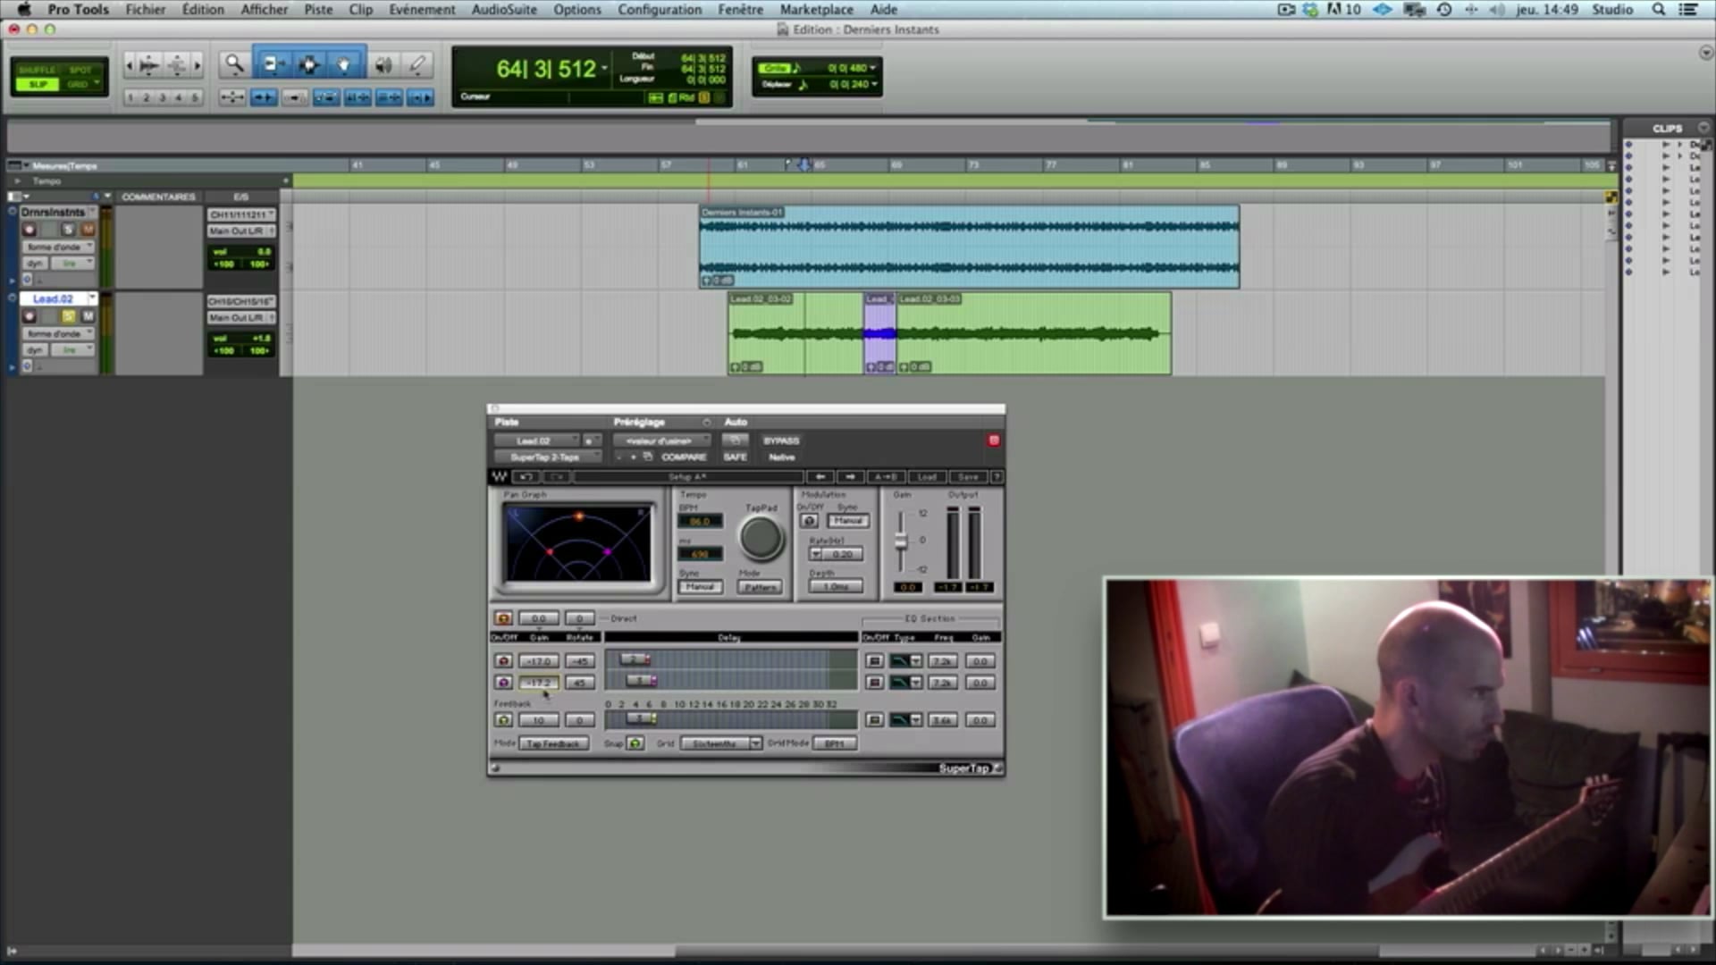Click the Tap Feedback mode button
Viewport: 1716px width, 965px height.
[553, 743]
